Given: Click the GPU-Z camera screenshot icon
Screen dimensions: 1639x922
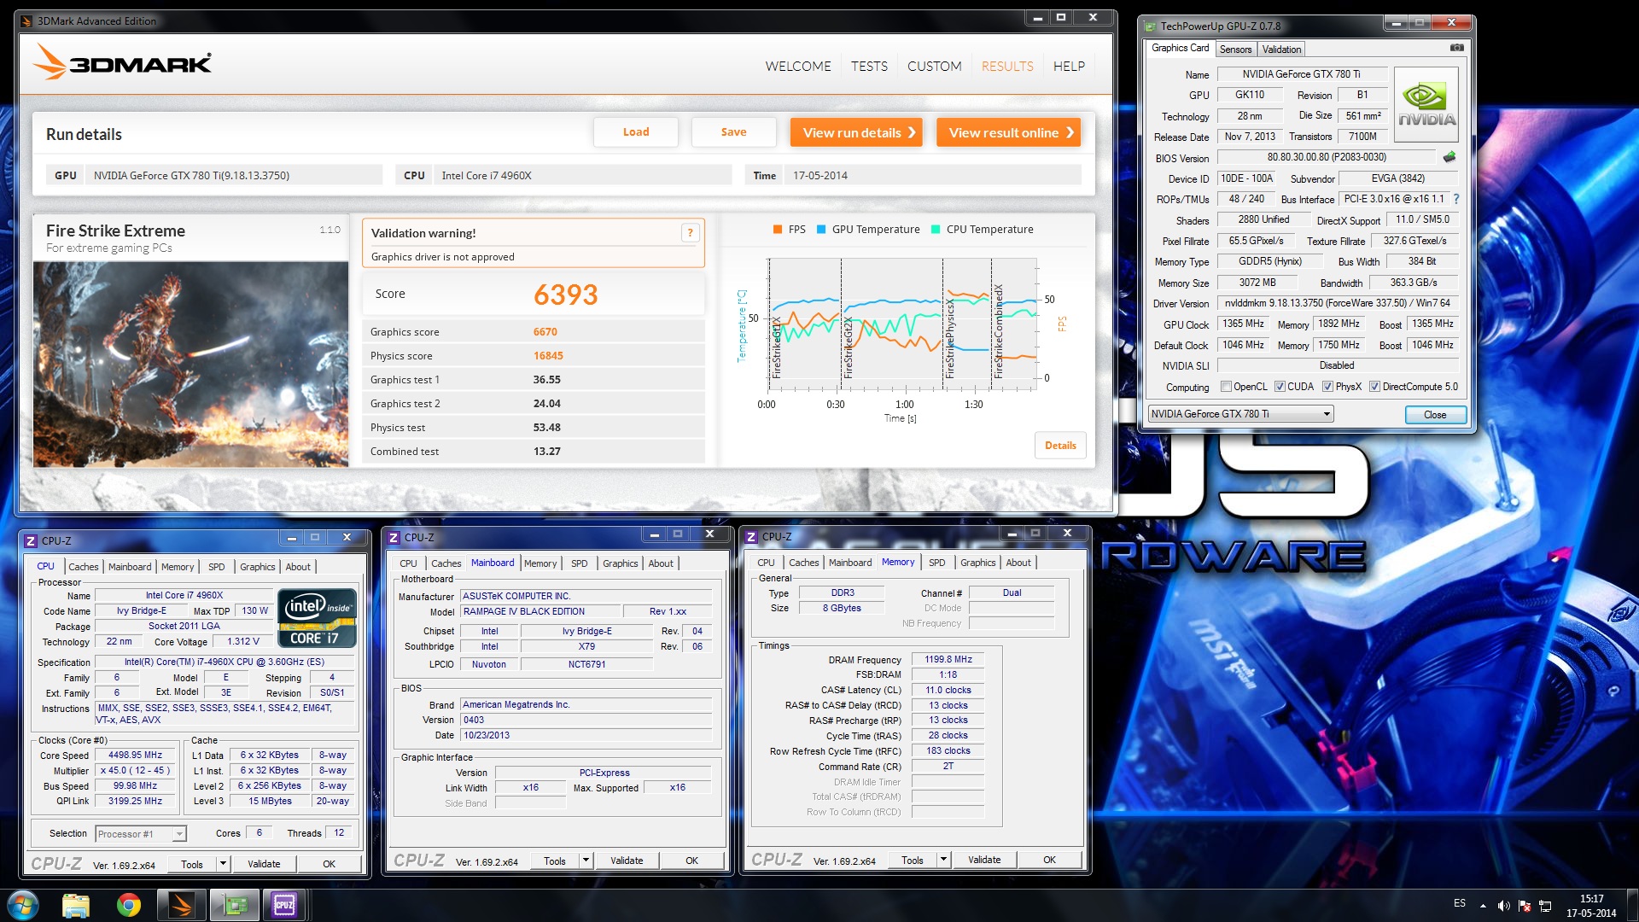Looking at the screenshot, I should tap(1456, 48).
